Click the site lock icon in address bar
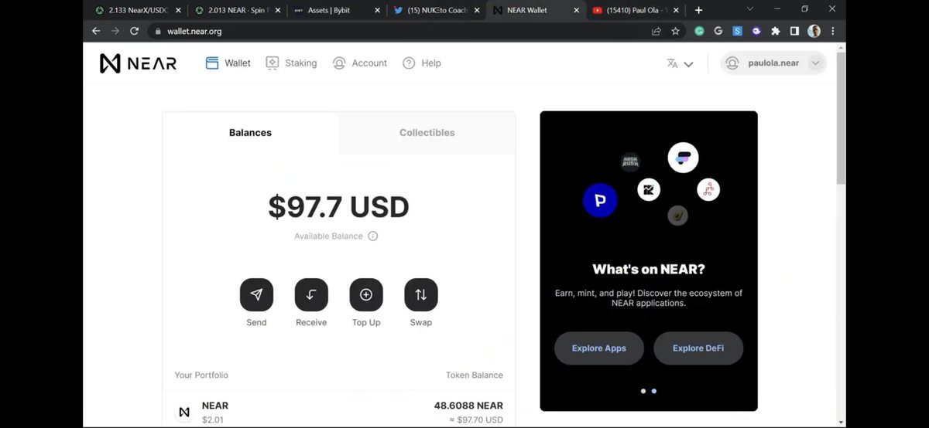Viewport: 929px width, 428px height. [x=157, y=31]
